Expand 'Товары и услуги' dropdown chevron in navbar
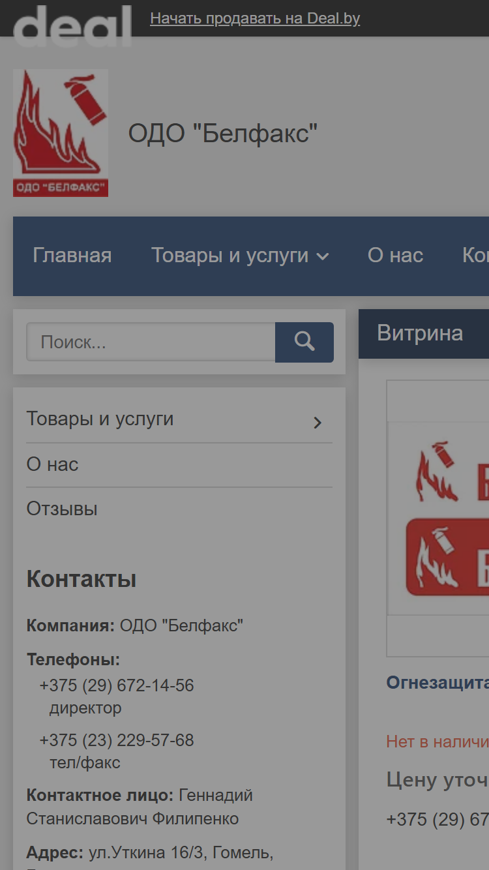489x870 pixels. (322, 257)
